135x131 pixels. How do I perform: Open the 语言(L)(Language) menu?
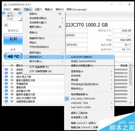(76, 9)
